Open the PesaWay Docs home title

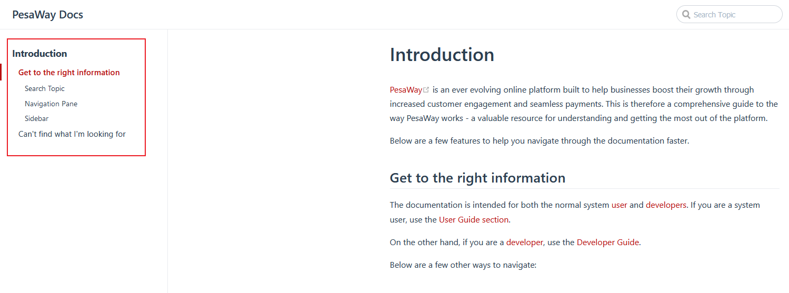click(x=48, y=15)
